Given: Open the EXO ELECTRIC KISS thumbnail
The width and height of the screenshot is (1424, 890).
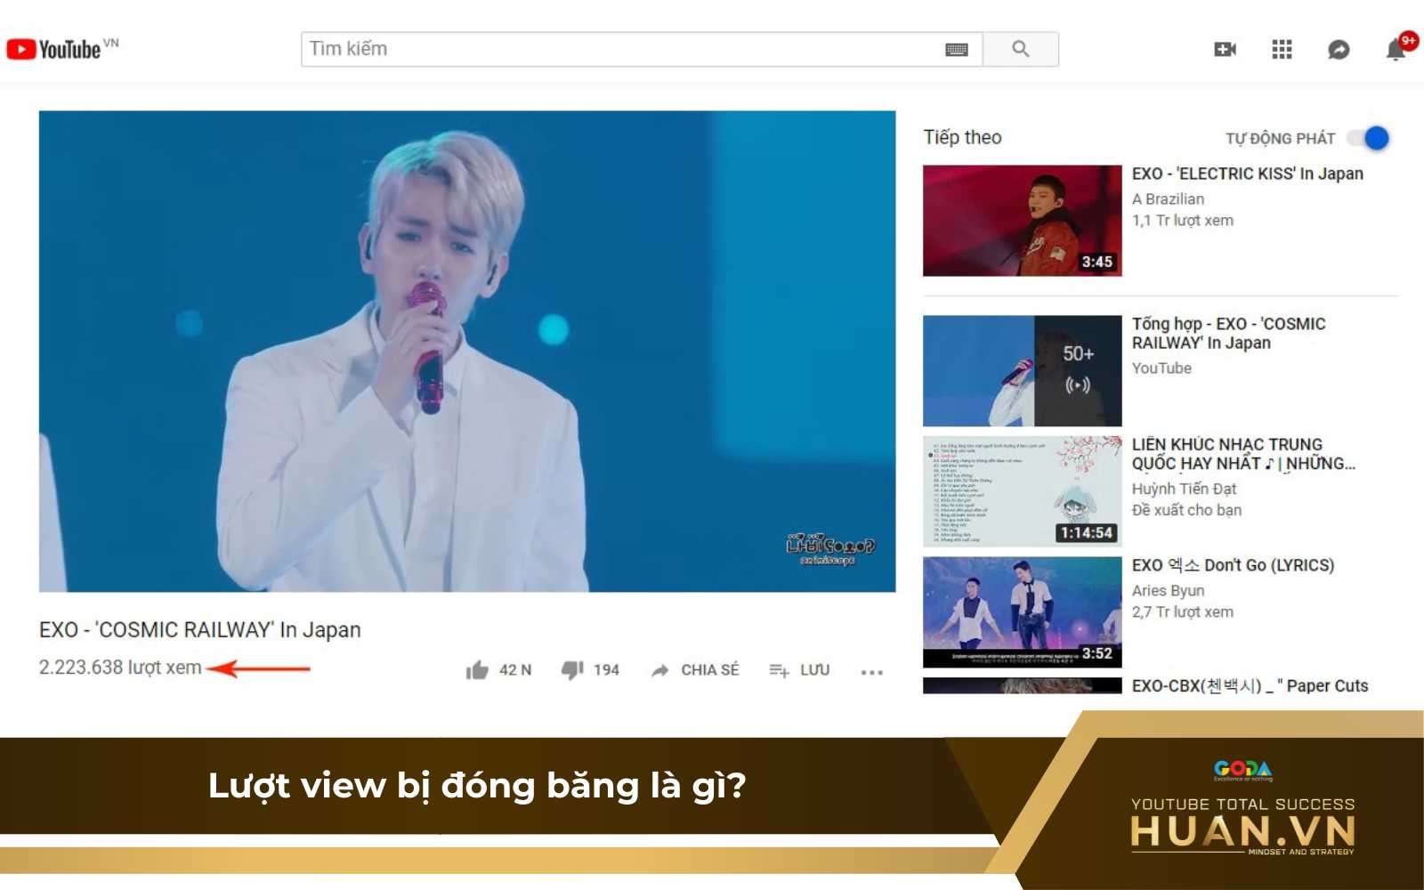Looking at the screenshot, I should pos(1023,220).
